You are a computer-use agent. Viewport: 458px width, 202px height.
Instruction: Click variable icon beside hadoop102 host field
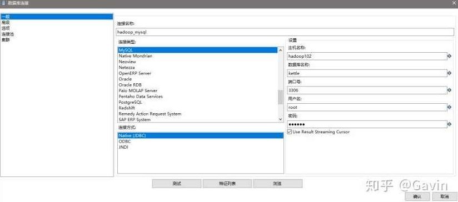pos(450,56)
